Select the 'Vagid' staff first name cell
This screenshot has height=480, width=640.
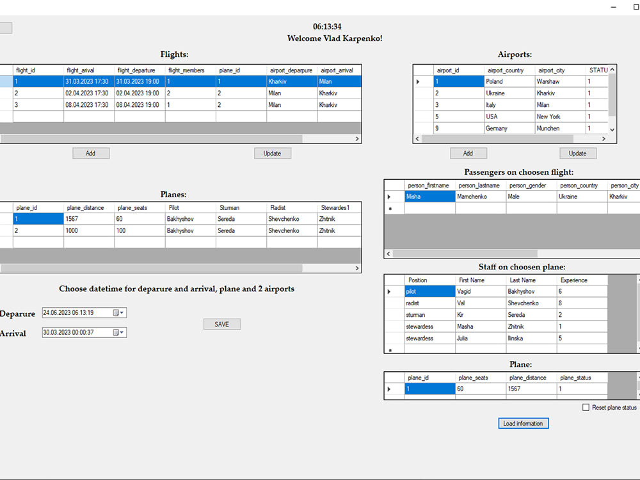coord(481,291)
